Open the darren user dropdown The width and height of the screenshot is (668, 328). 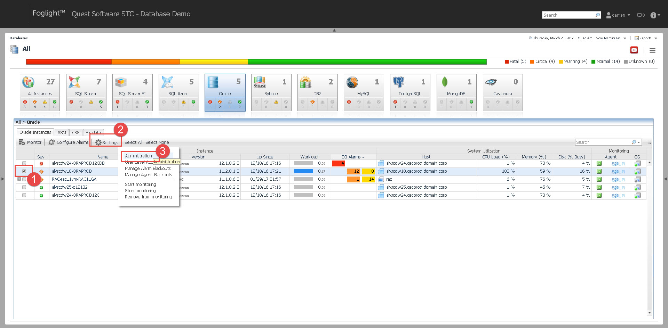click(x=618, y=15)
